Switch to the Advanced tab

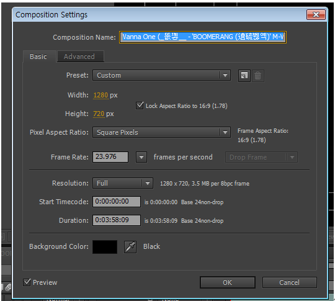81,56
